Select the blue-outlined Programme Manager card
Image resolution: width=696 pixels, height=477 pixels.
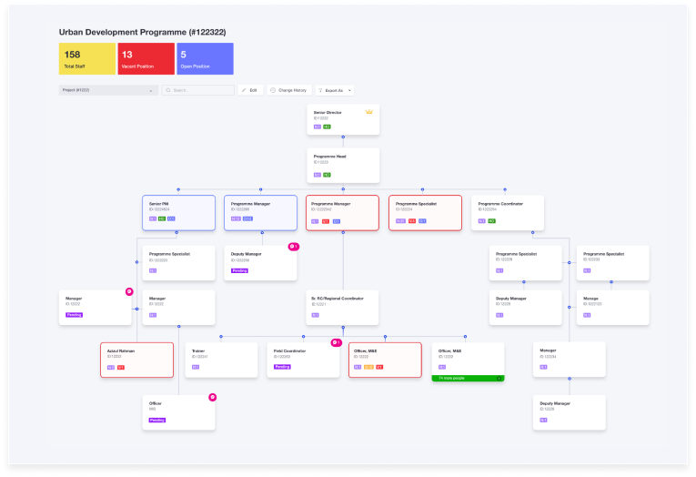pos(260,213)
